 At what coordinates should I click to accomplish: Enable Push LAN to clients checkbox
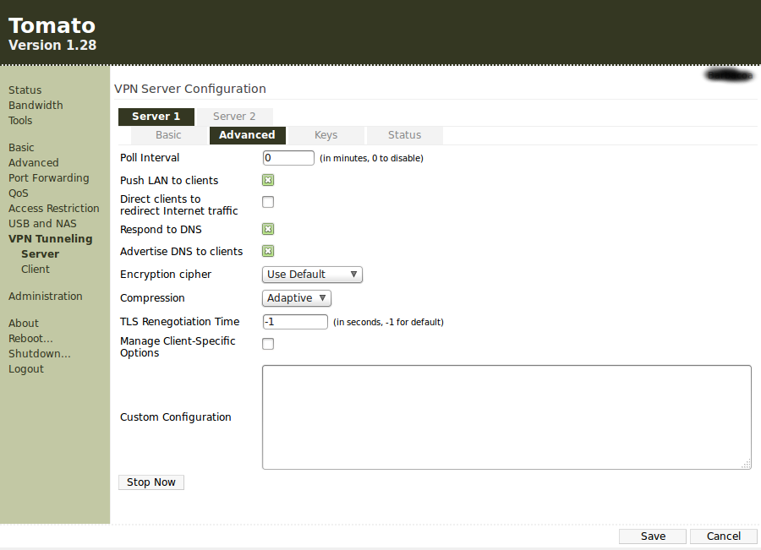(268, 181)
